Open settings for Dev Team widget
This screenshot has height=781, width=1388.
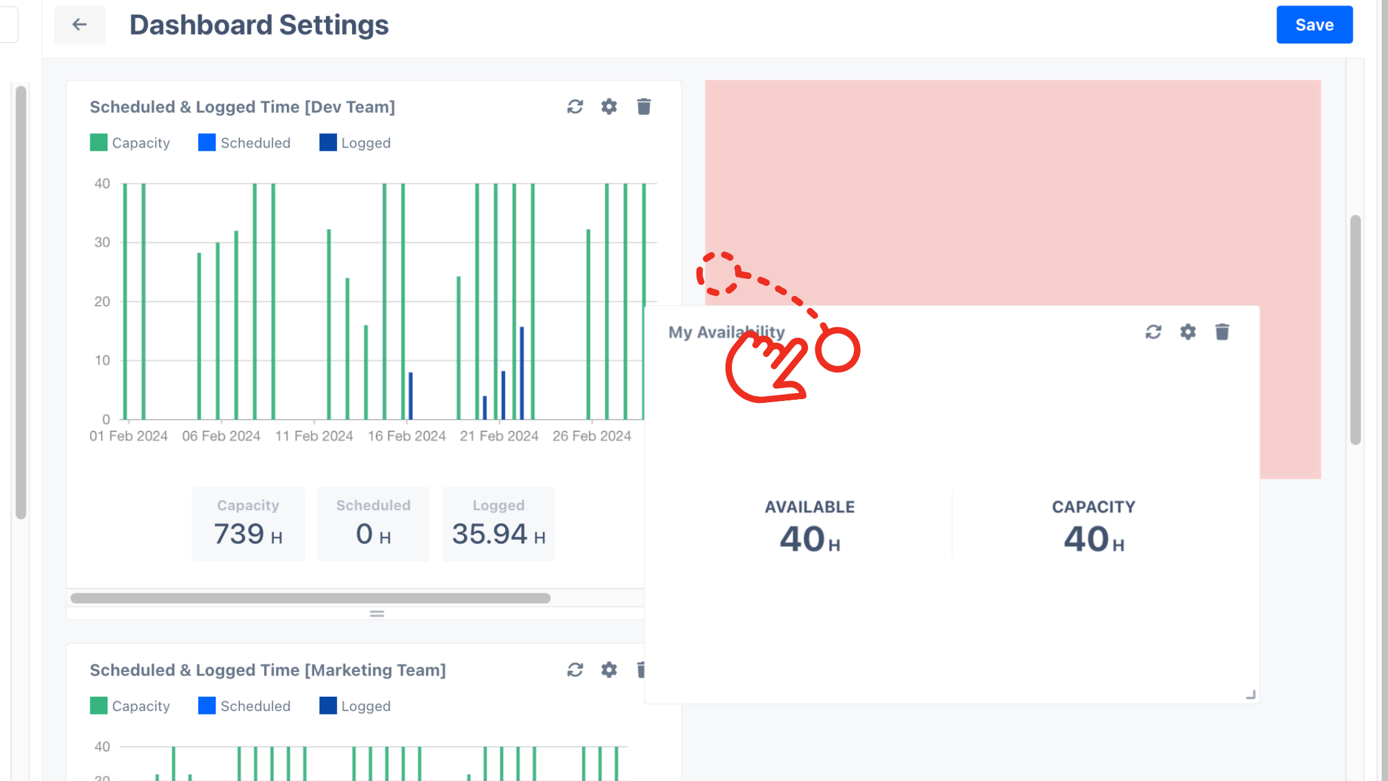[609, 106]
